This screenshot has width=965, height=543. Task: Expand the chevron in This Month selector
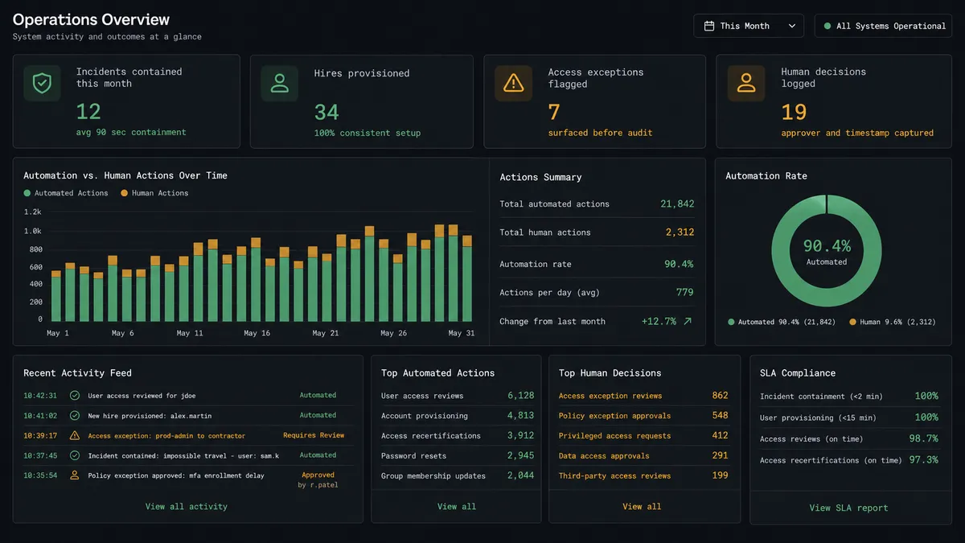pos(792,26)
